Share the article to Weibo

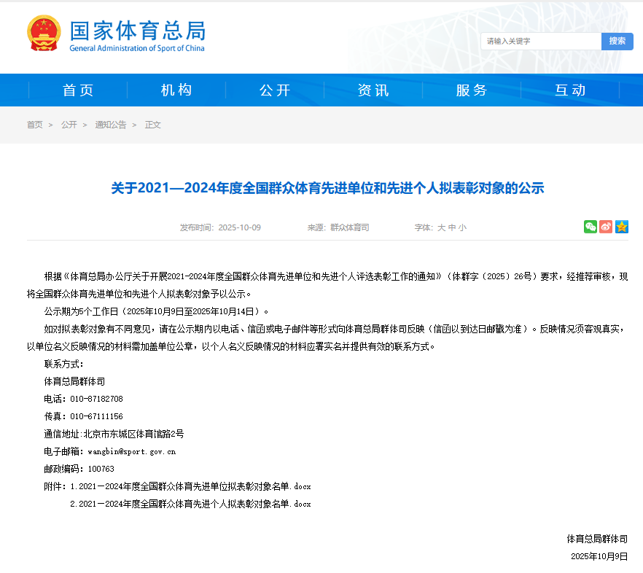[x=606, y=227]
